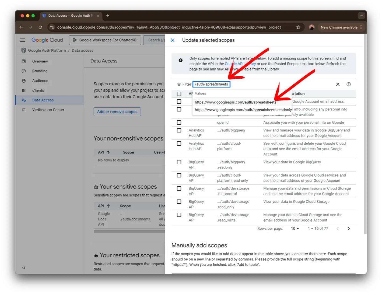Collapse the left sidebar panel
382x294 pixels.
[x=23, y=268]
